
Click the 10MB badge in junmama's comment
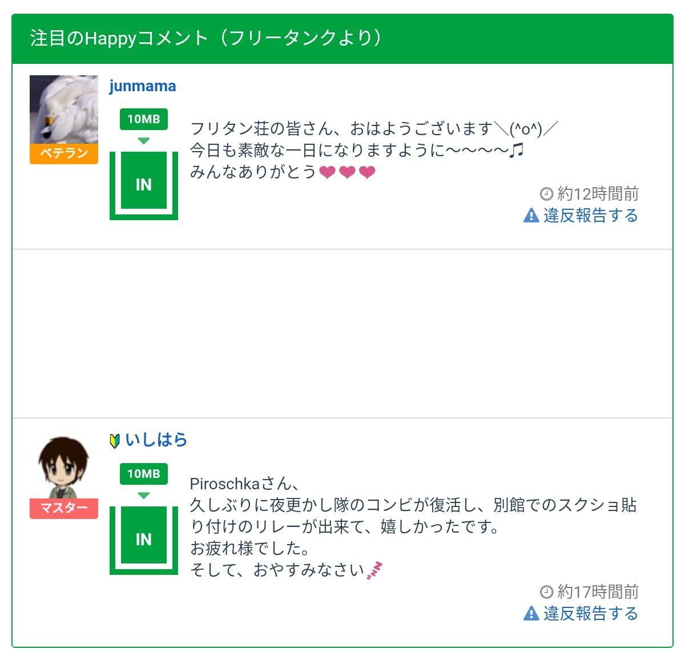(143, 119)
